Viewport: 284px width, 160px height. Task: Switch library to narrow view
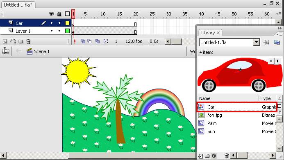pyautogui.click(x=280, y=113)
